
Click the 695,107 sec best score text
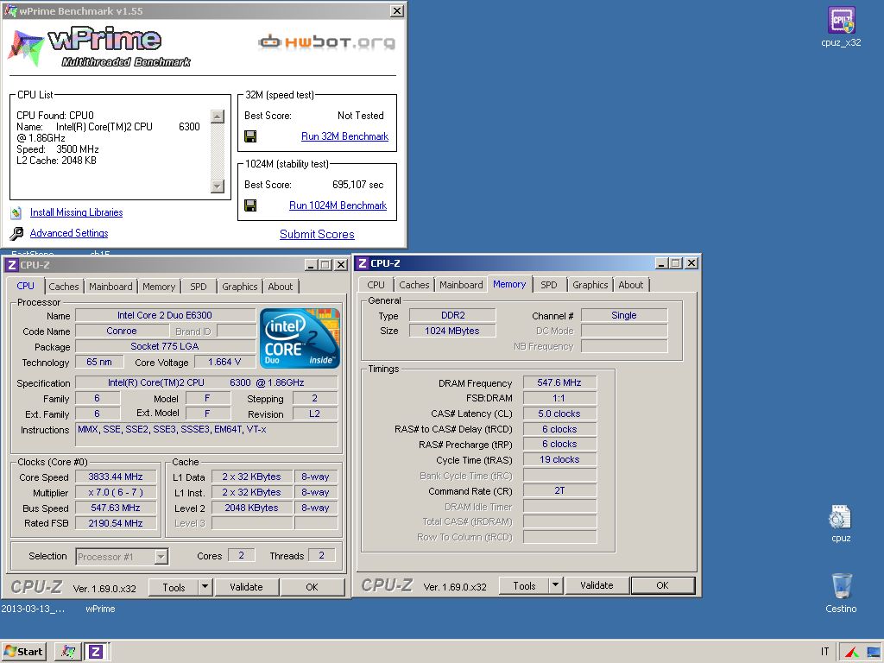point(358,185)
